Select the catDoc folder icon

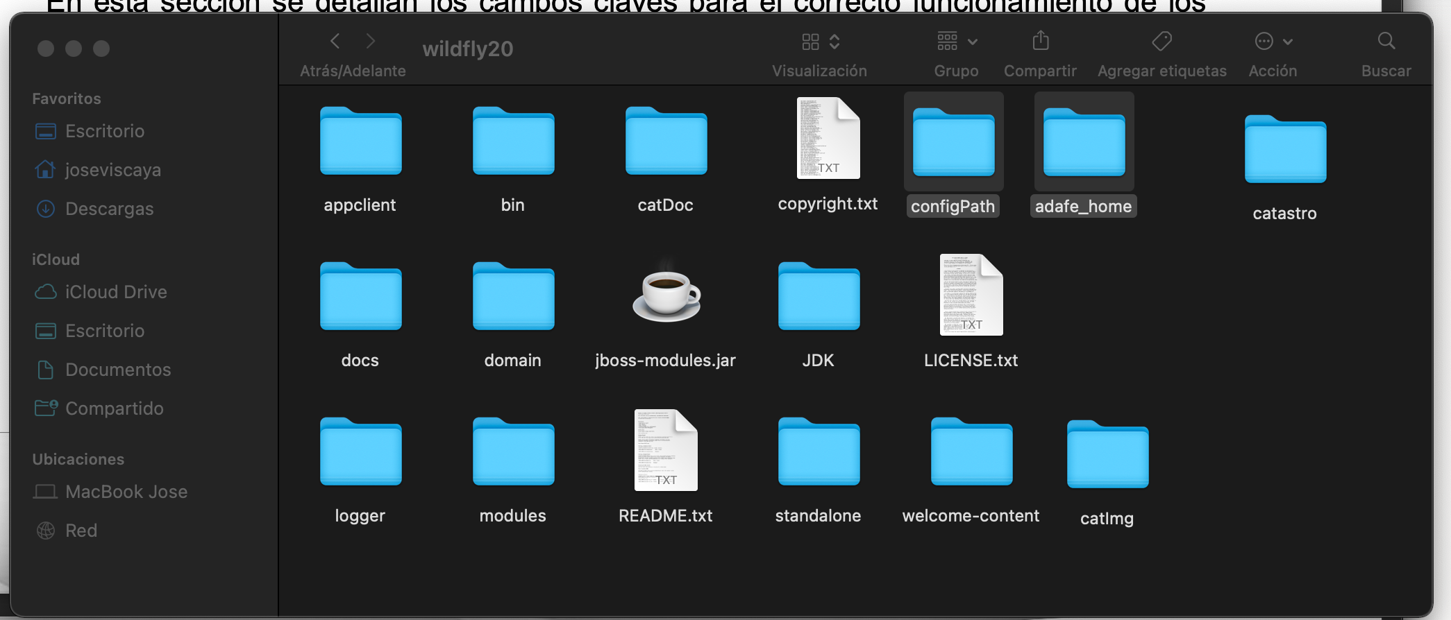pyautogui.click(x=666, y=141)
